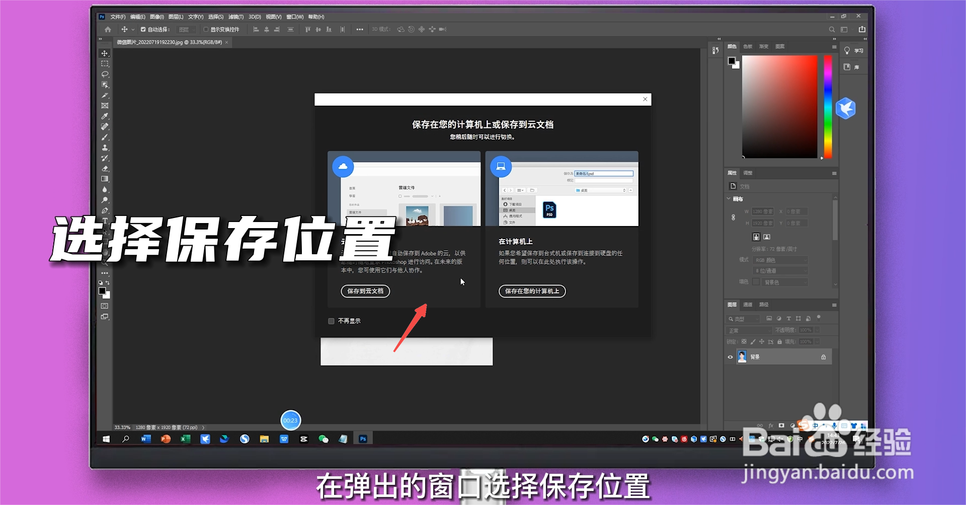Viewport: 966px width, 505px height.
Task: Select the Crop tool
Action: click(105, 96)
